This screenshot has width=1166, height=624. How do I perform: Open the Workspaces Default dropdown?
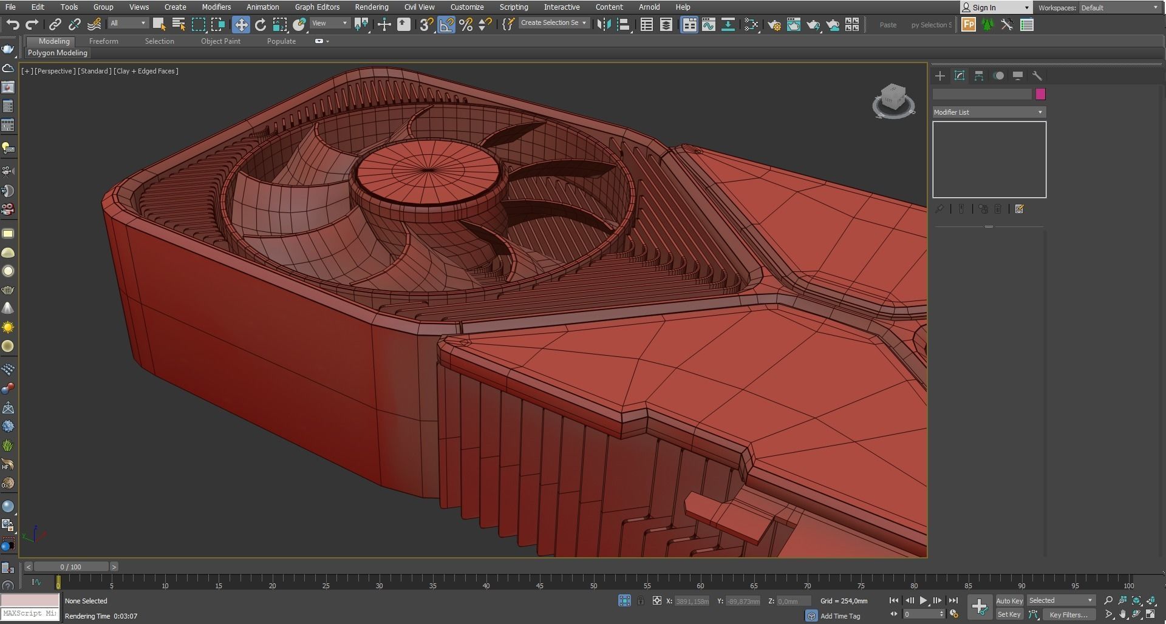[x=1119, y=8]
